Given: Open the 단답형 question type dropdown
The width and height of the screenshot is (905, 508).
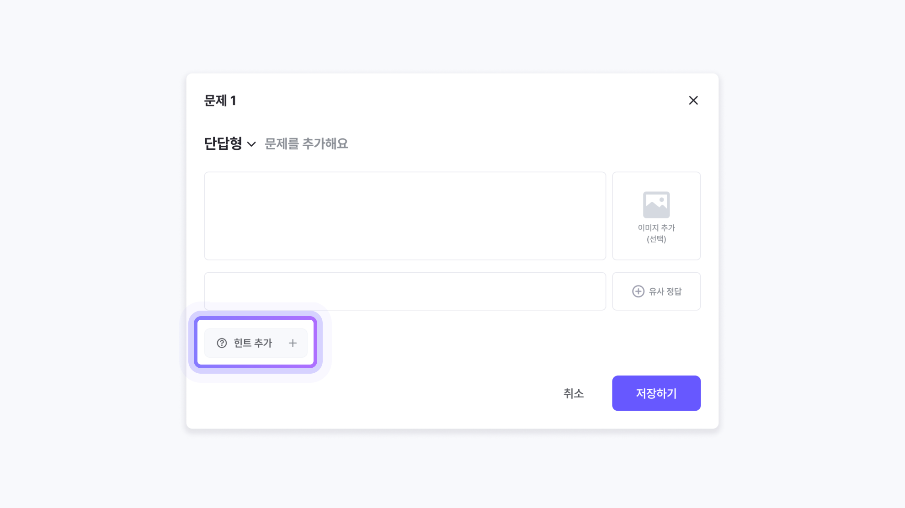Looking at the screenshot, I should (223, 144).
